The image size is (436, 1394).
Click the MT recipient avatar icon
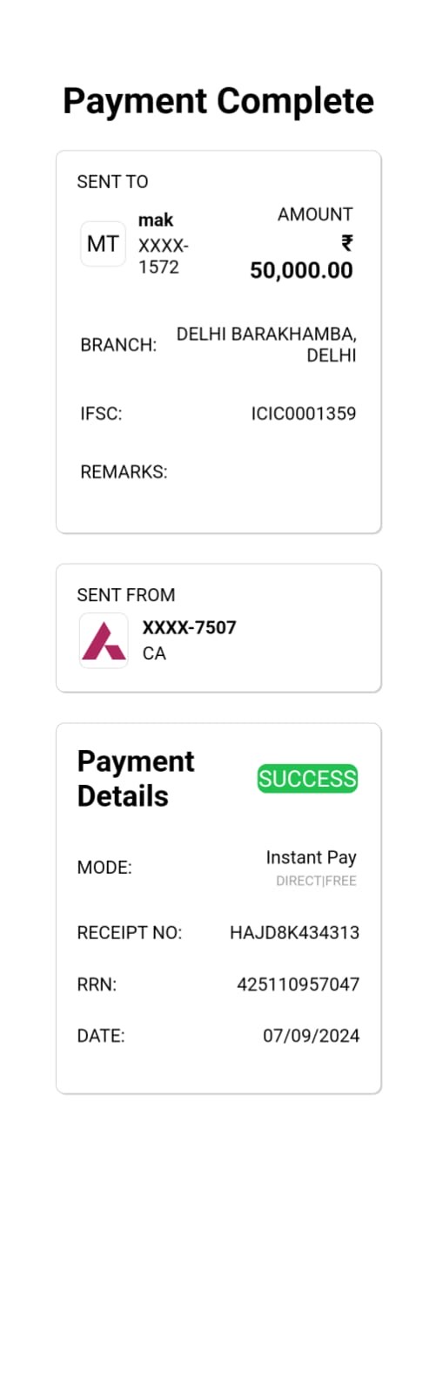[103, 244]
